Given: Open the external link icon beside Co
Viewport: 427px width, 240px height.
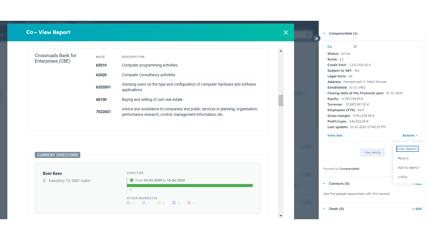Looking at the screenshot, I should point(355,46).
